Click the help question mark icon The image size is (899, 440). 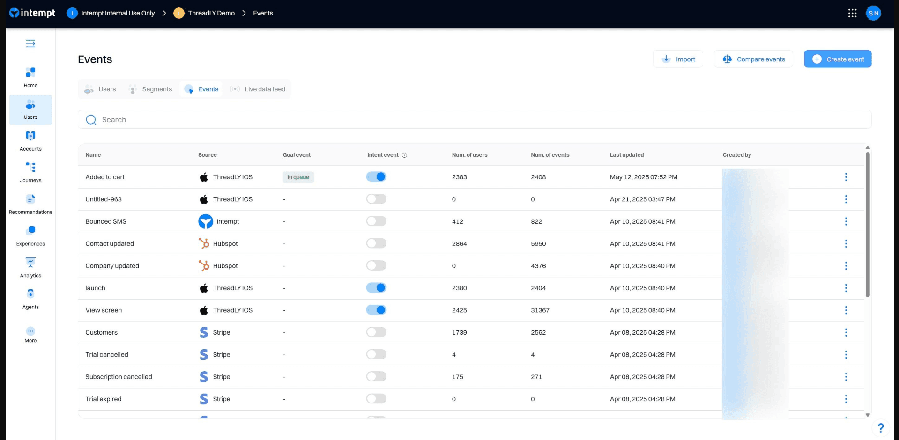(x=880, y=428)
